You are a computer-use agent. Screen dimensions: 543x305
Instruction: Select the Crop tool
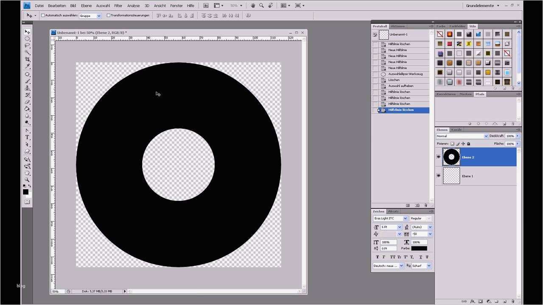tap(27, 59)
